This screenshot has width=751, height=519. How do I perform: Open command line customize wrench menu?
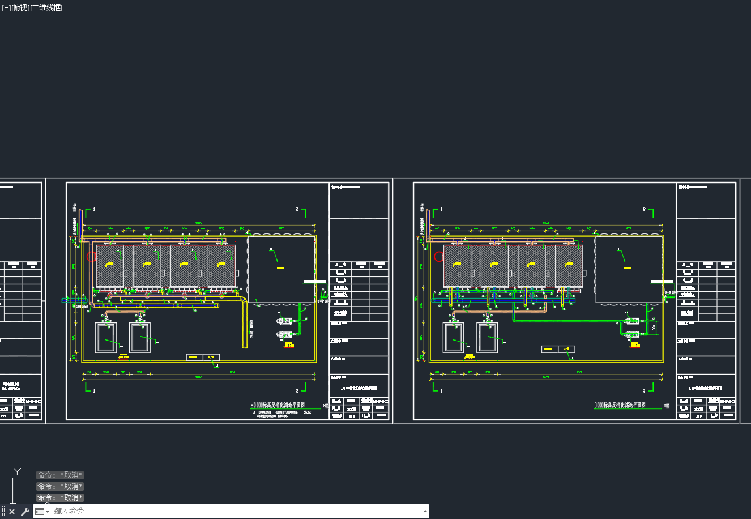pyautogui.click(x=25, y=512)
